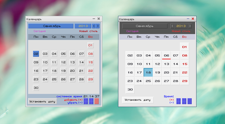Screen dimensions: 225x124
Task: Select day 18 in right calendar
Action: click(x=148, y=72)
